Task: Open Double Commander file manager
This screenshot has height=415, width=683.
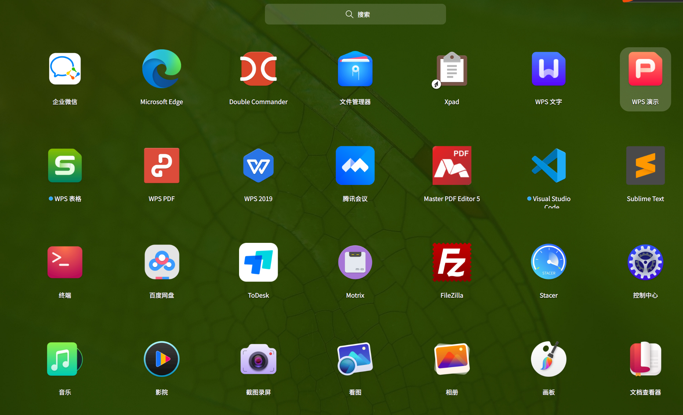Action: tap(258, 69)
